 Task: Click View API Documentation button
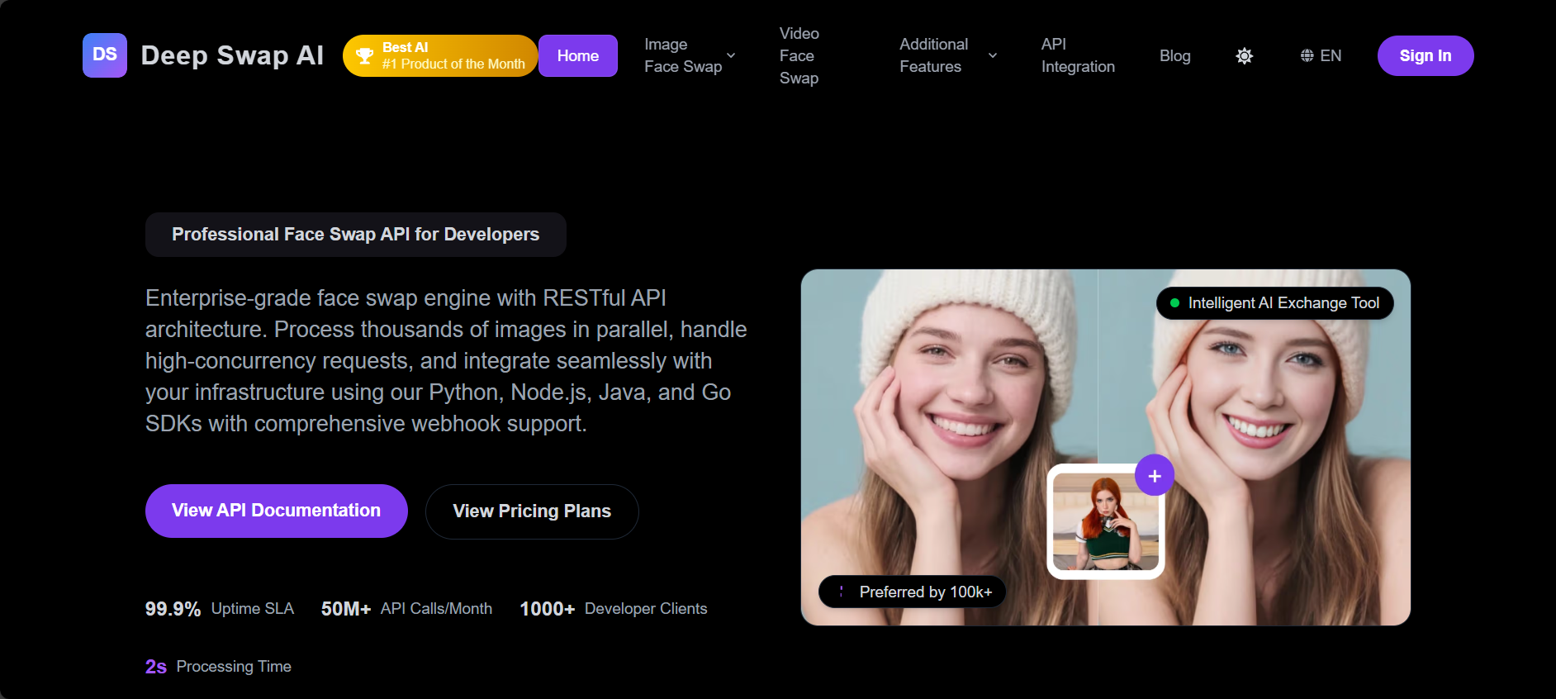(277, 511)
